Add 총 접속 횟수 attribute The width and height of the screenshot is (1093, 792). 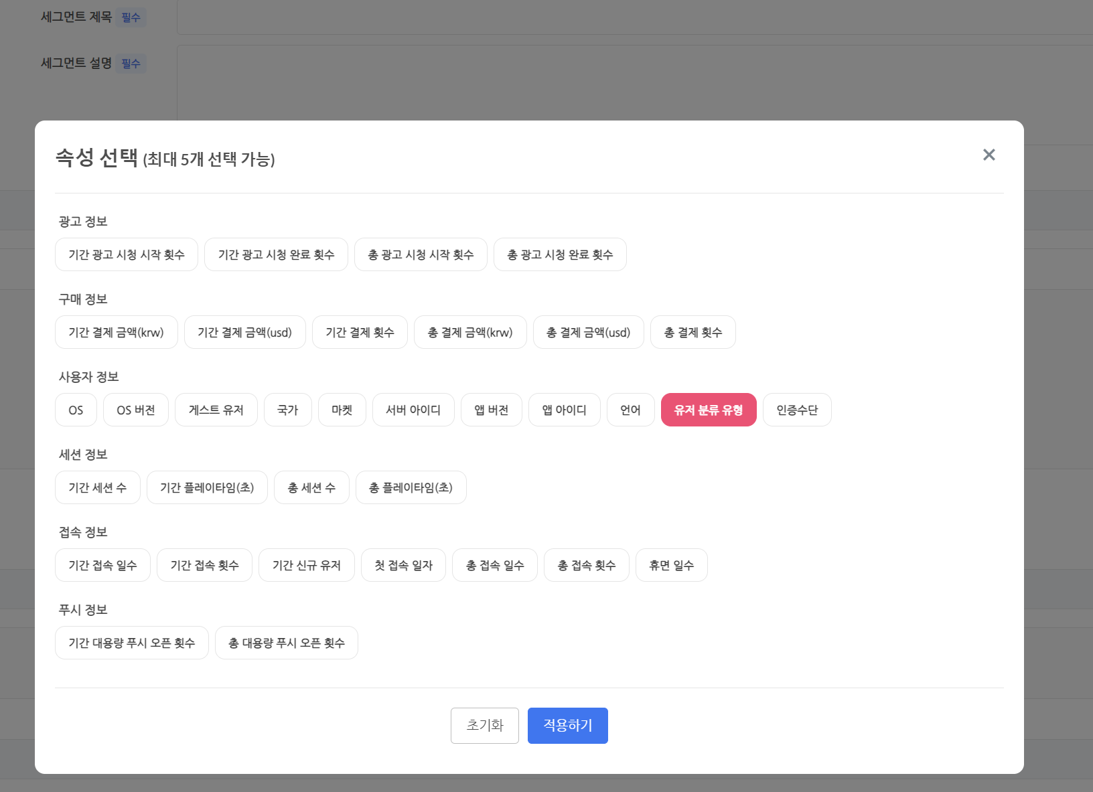(587, 565)
